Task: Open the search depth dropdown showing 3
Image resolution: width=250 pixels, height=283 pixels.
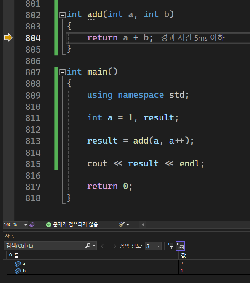Action: tap(153, 246)
